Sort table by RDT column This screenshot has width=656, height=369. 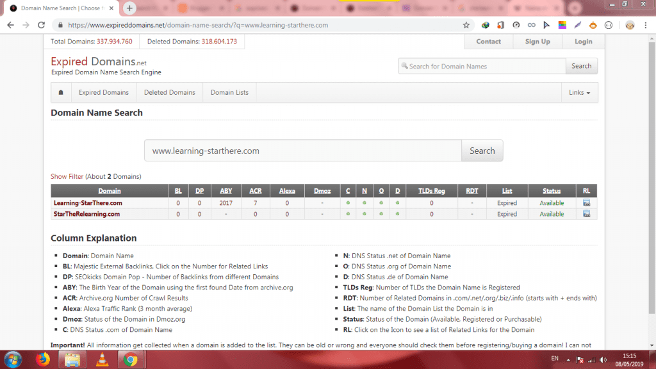[472, 191]
